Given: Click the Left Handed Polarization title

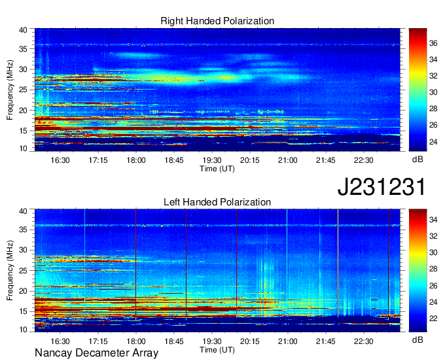Looking at the screenshot, I should point(217,202).
